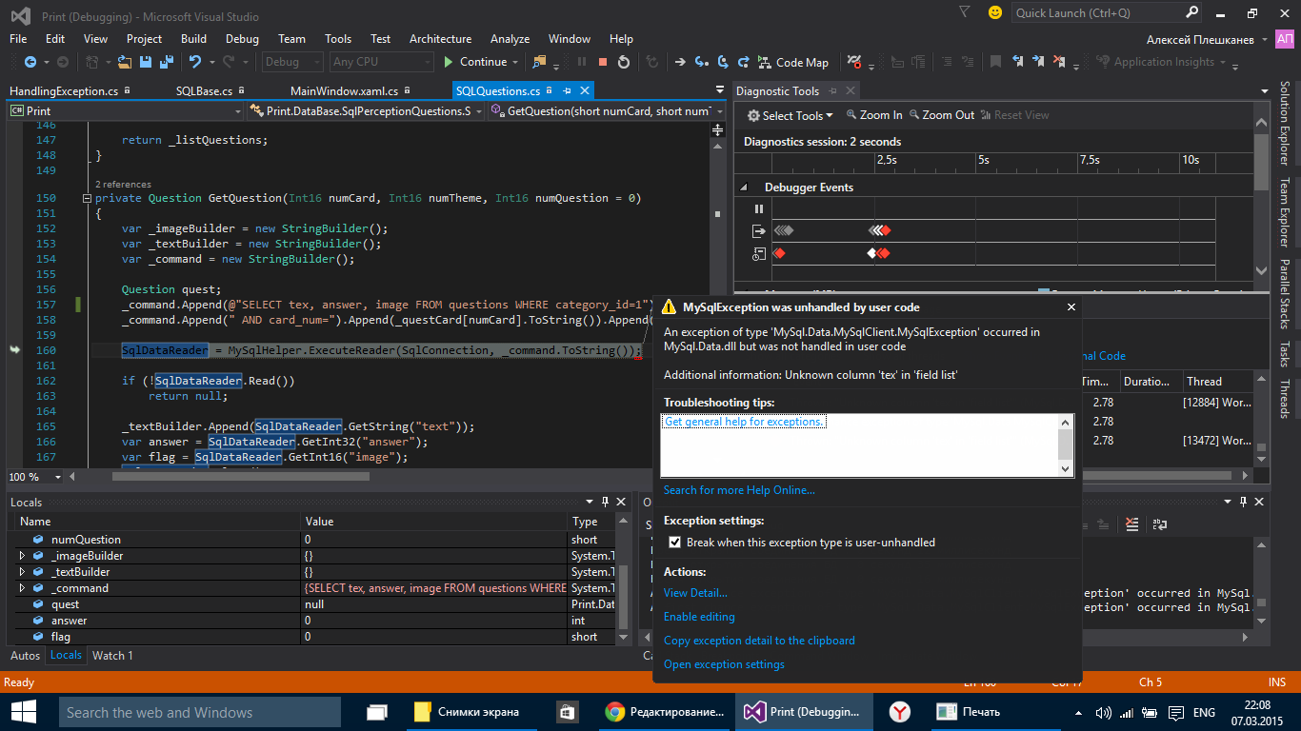Close the SQLQuestions.cs tab
This screenshot has height=731, width=1301.
tap(585, 90)
